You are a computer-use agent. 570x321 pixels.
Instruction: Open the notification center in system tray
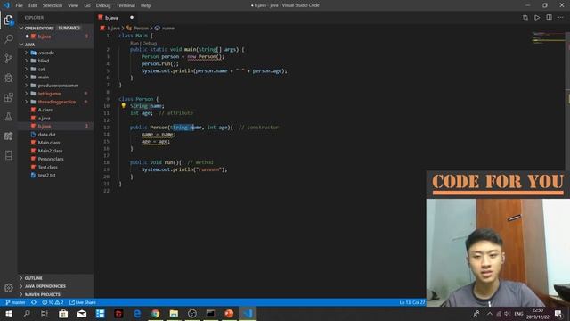(x=558, y=313)
